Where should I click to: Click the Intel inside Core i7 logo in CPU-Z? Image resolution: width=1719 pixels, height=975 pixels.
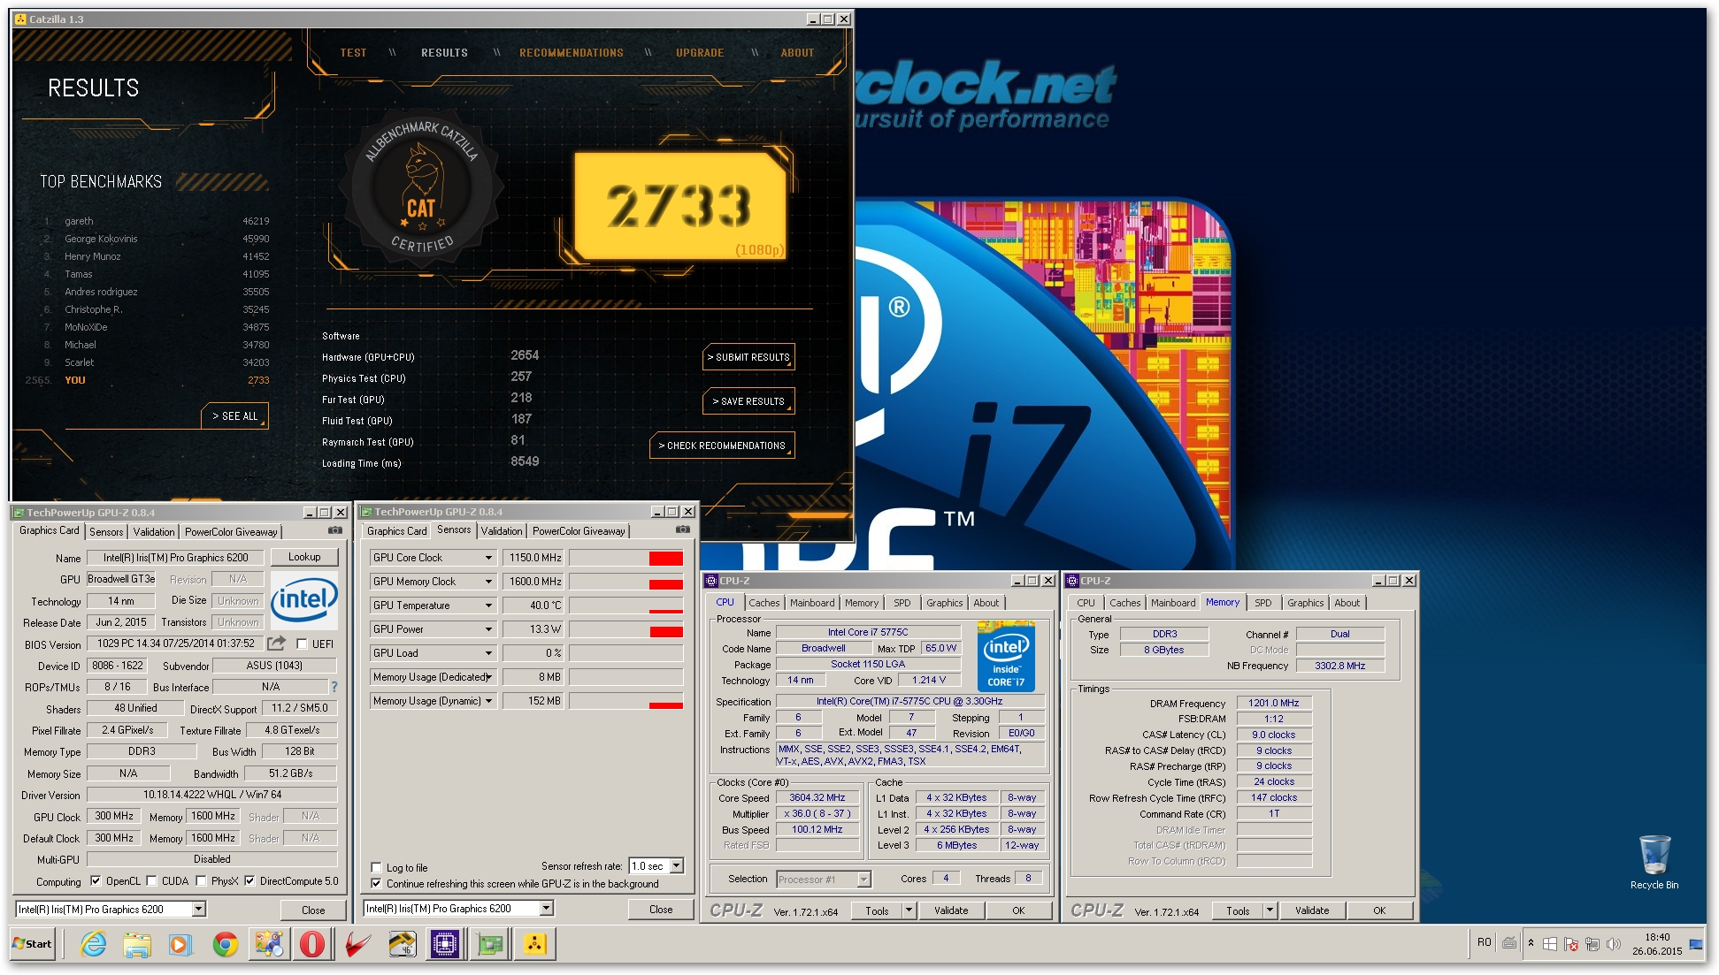pos(1006,656)
